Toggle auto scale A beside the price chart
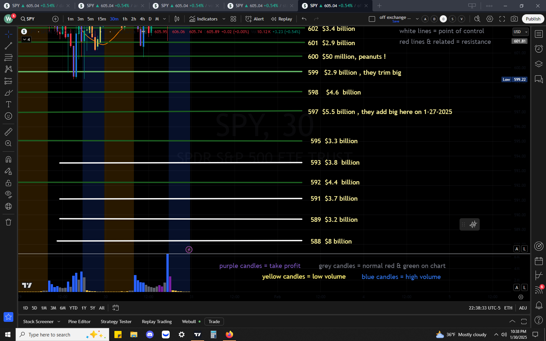 coord(517,249)
